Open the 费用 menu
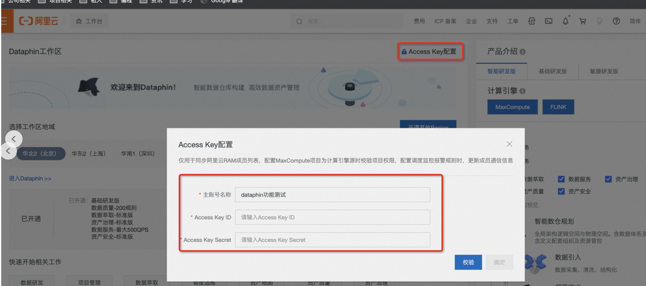646x286 pixels. tap(419, 21)
